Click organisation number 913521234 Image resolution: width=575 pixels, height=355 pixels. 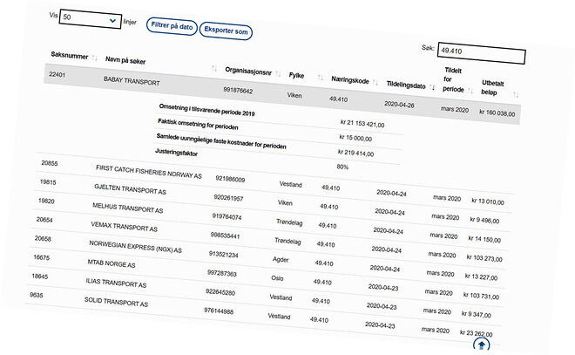(x=223, y=255)
